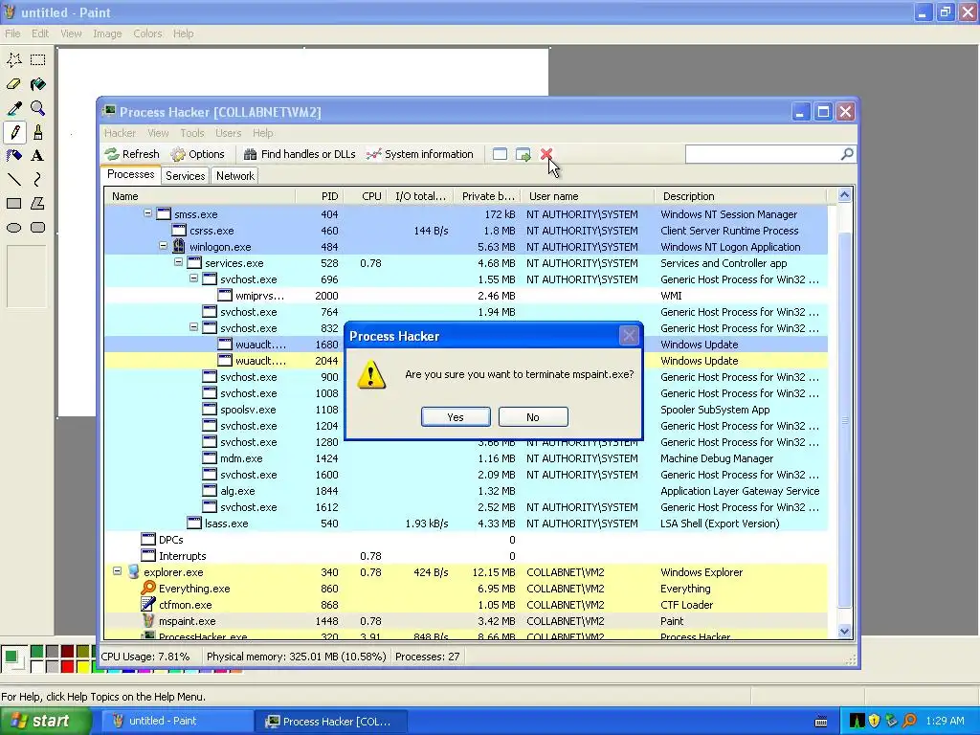Open the Hacker menu
The width and height of the screenshot is (980, 735).
point(120,133)
